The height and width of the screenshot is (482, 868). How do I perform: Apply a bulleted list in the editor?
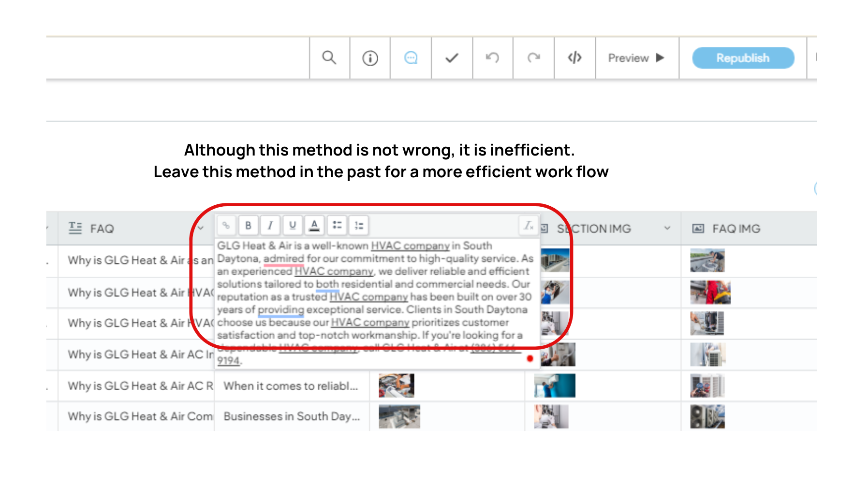tap(337, 225)
